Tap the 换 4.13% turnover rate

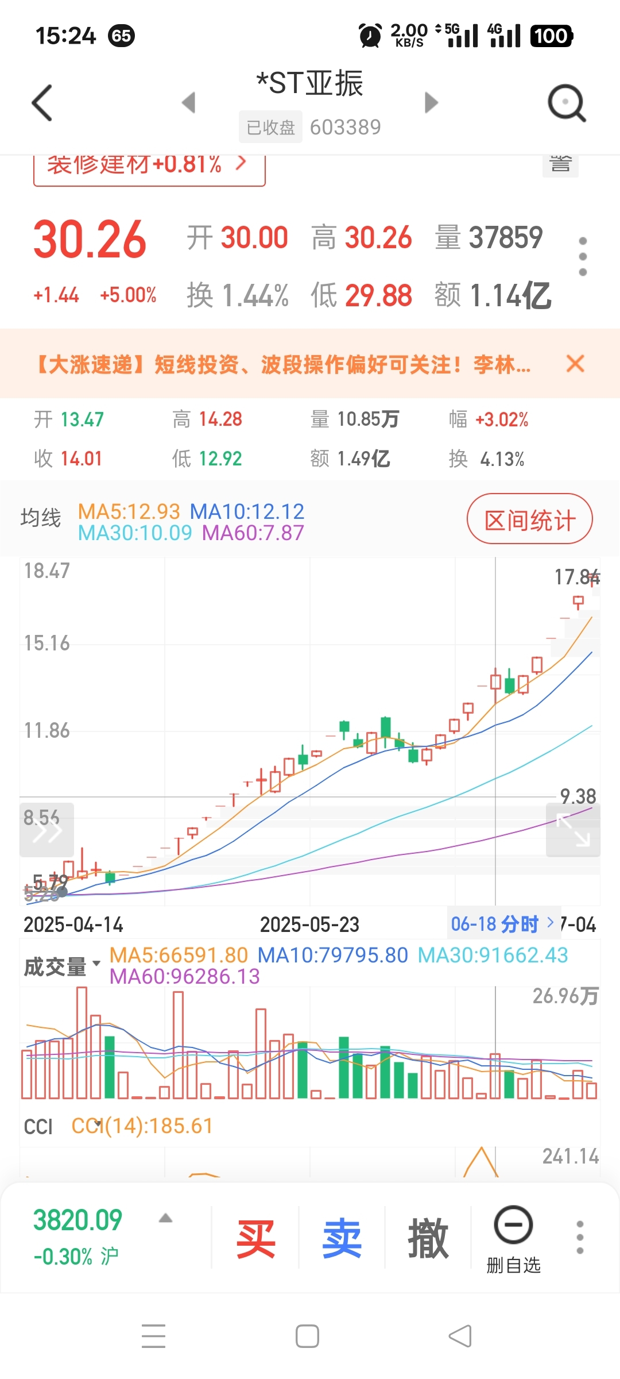(x=487, y=459)
